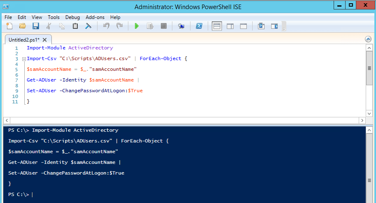Click script editor vertical scrollbar thumb
The image size is (376, 203).
pos(369,68)
